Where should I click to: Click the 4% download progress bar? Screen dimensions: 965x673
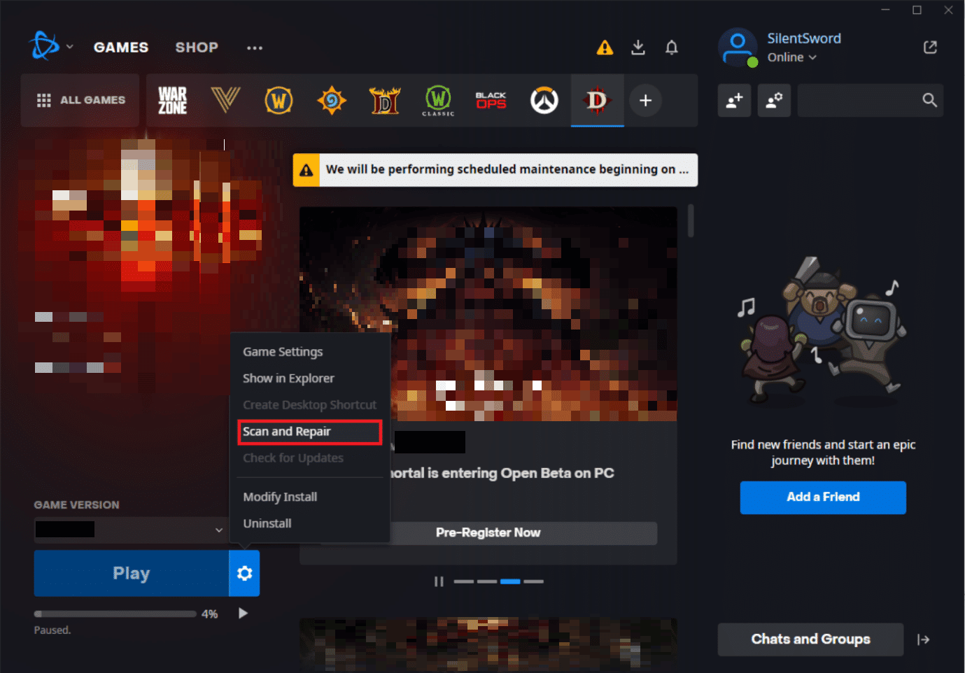click(x=115, y=614)
